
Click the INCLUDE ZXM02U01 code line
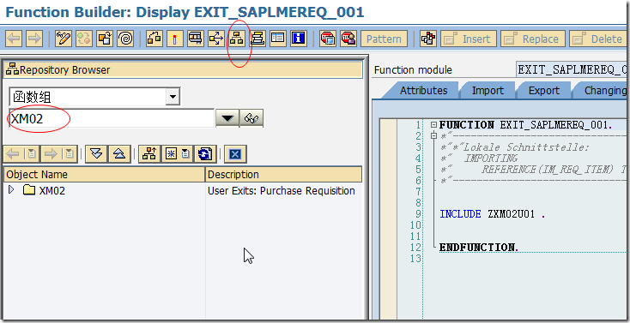[492, 214]
